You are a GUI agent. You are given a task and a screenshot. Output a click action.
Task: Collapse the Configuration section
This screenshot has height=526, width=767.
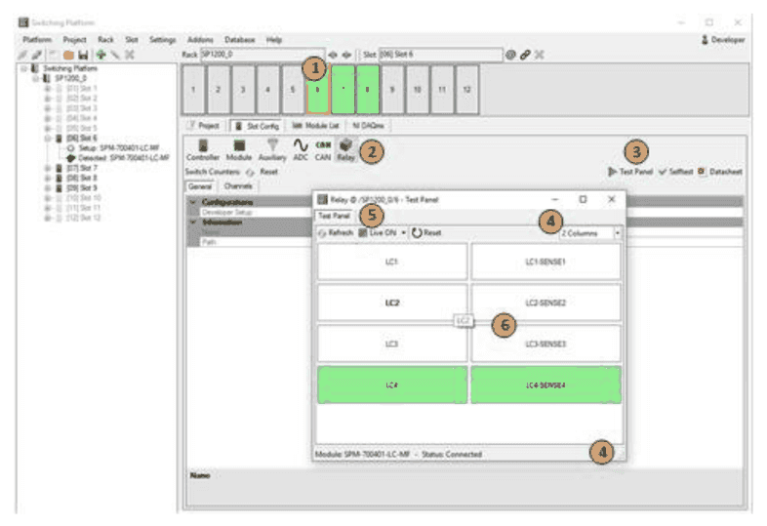193,202
